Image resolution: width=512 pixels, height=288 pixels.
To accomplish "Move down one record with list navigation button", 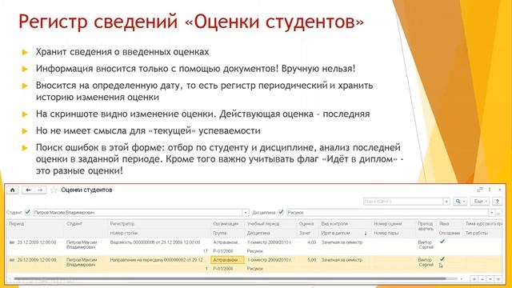I will click(490, 279).
